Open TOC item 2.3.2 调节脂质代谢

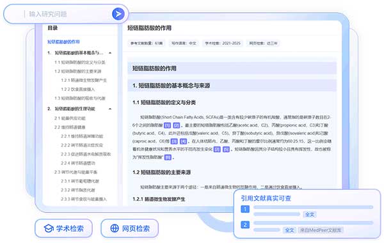(x=78, y=190)
